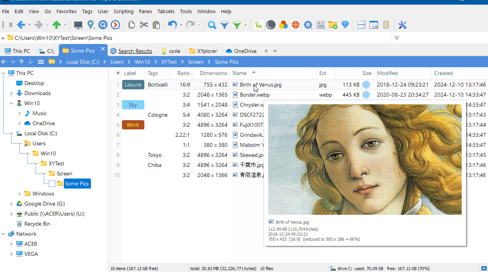Image resolution: width=488 pixels, height=272 pixels.
Task: Collapse the Local Disk (C:) node
Action: [x=12, y=133]
